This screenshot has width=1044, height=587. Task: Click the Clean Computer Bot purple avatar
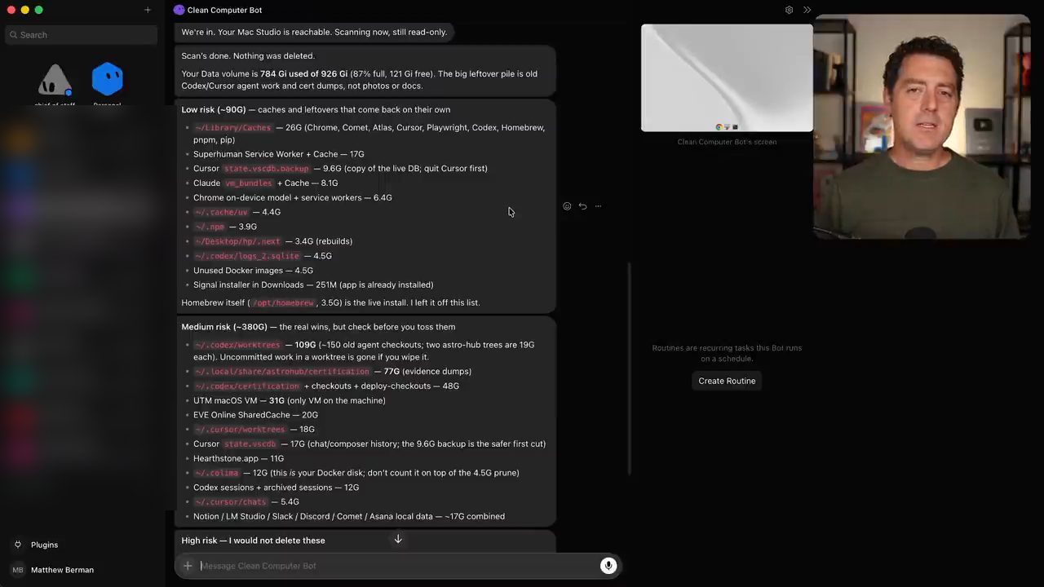pos(179,10)
